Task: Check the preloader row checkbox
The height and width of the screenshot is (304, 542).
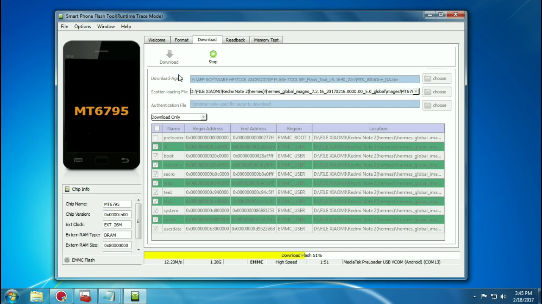Action: click(155, 138)
